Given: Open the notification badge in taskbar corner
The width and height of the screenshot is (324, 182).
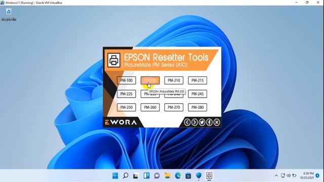Looking at the screenshot, I should coord(317,175).
